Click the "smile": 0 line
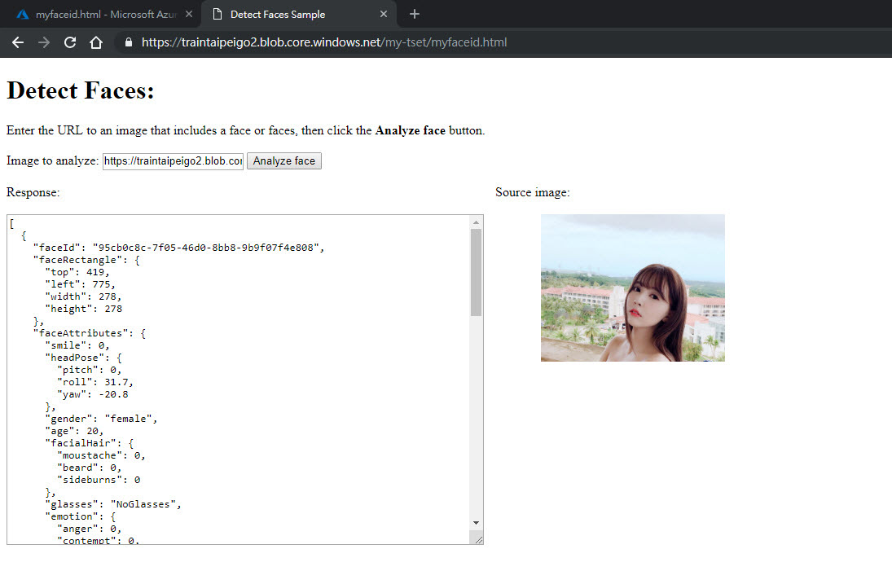The width and height of the screenshot is (892, 571). click(77, 346)
